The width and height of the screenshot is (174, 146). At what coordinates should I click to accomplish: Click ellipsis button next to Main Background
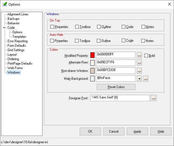[145, 79]
